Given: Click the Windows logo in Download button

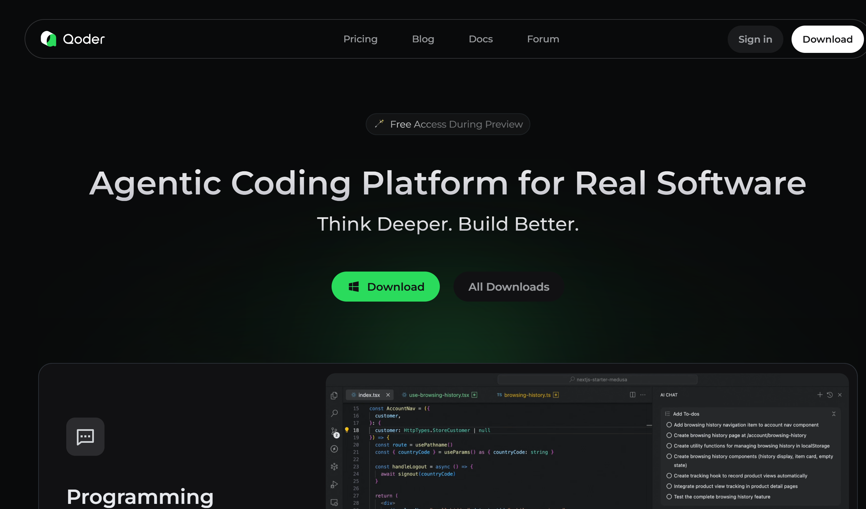Looking at the screenshot, I should (x=354, y=287).
